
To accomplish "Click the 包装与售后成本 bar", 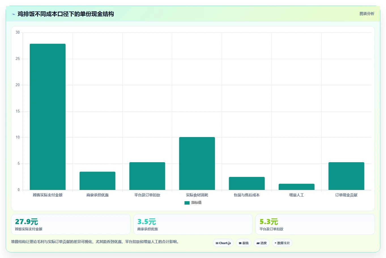I will (x=247, y=183).
